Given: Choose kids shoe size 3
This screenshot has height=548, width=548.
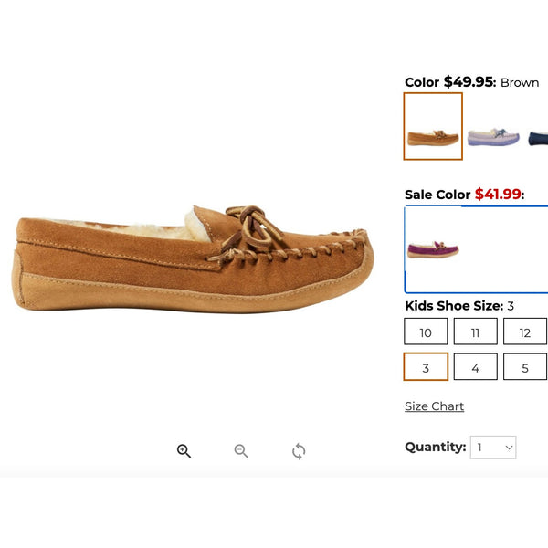Looking at the screenshot, I should pyautogui.click(x=426, y=366).
